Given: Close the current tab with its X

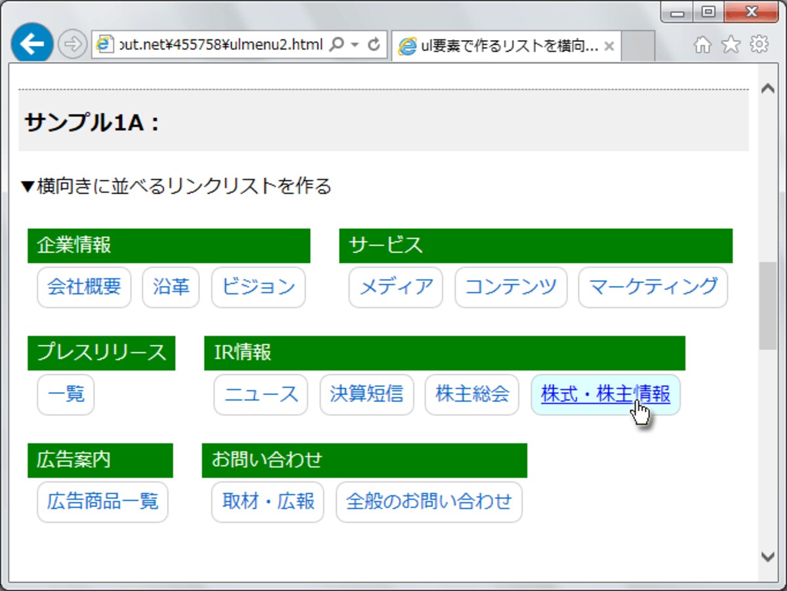Looking at the screenshot, I should click(609, 47).
